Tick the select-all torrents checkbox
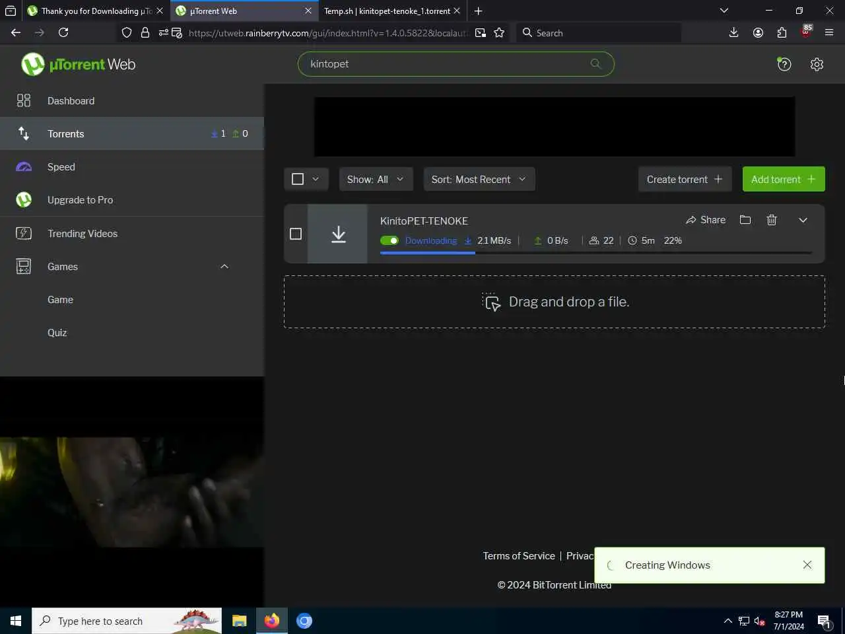The height and width of the screenshot is (634, 845). 298,179
